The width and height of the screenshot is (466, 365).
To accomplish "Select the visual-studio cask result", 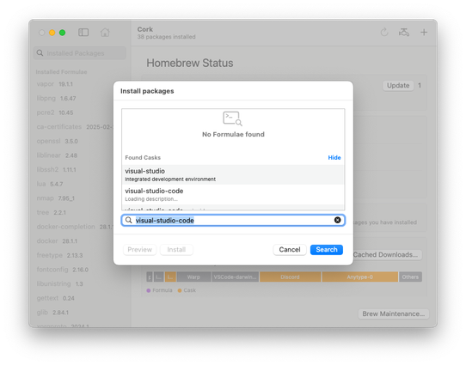I will pos(233,174).
